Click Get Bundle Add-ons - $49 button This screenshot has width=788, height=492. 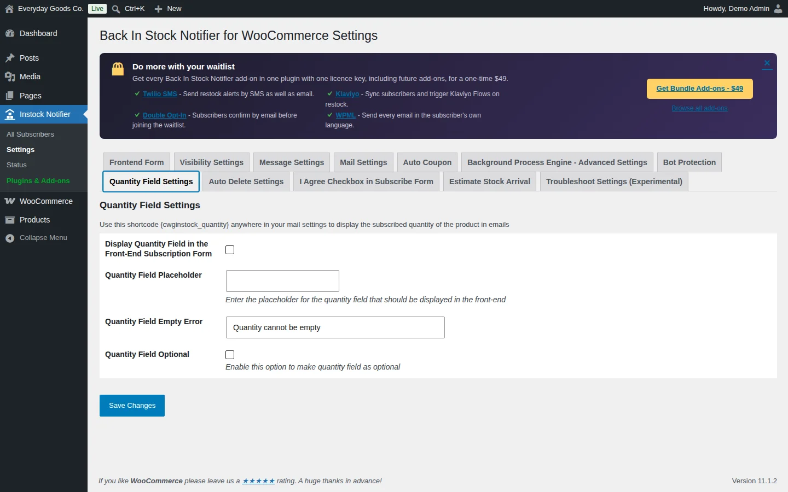[x=700, y=89]
